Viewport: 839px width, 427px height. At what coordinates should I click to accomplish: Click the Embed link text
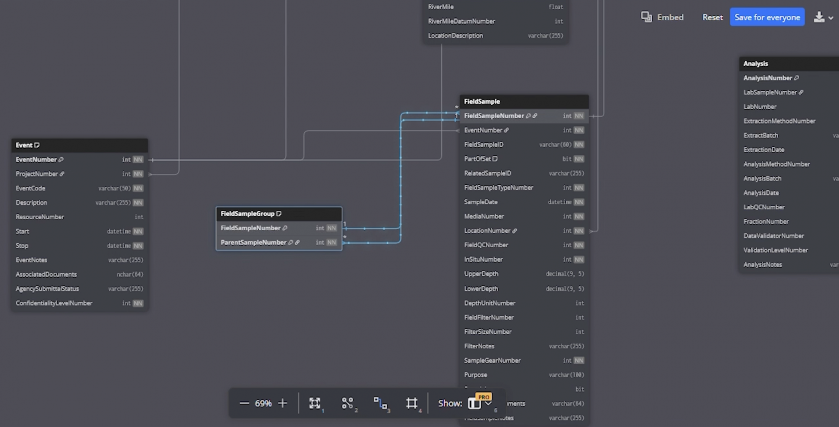point(670,17)
